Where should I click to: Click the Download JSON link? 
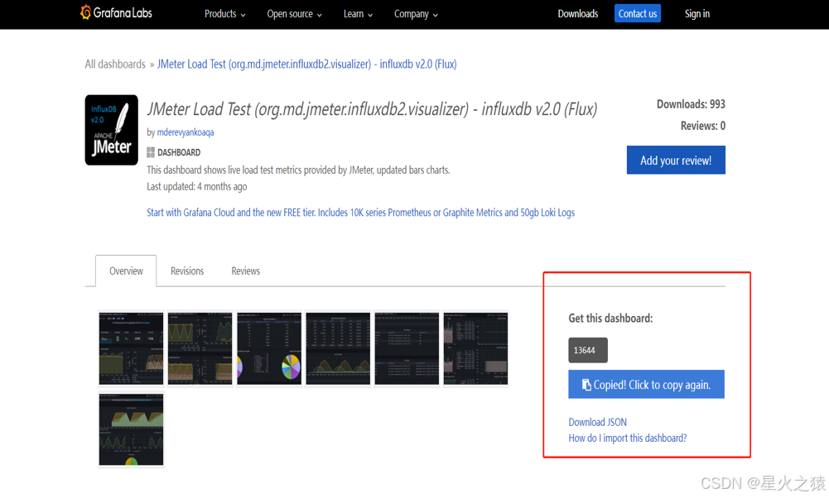click(x=597, y=422)
